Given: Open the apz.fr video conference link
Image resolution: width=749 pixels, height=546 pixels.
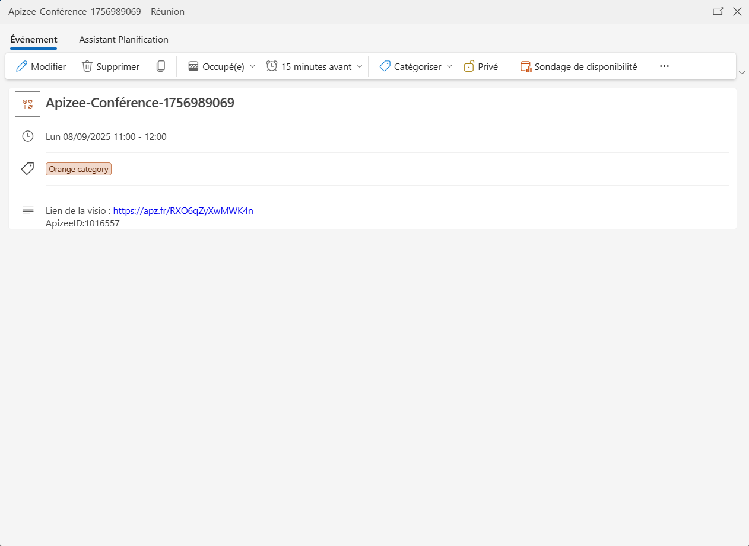Looking at the screenshot, I should pos(183,210).
